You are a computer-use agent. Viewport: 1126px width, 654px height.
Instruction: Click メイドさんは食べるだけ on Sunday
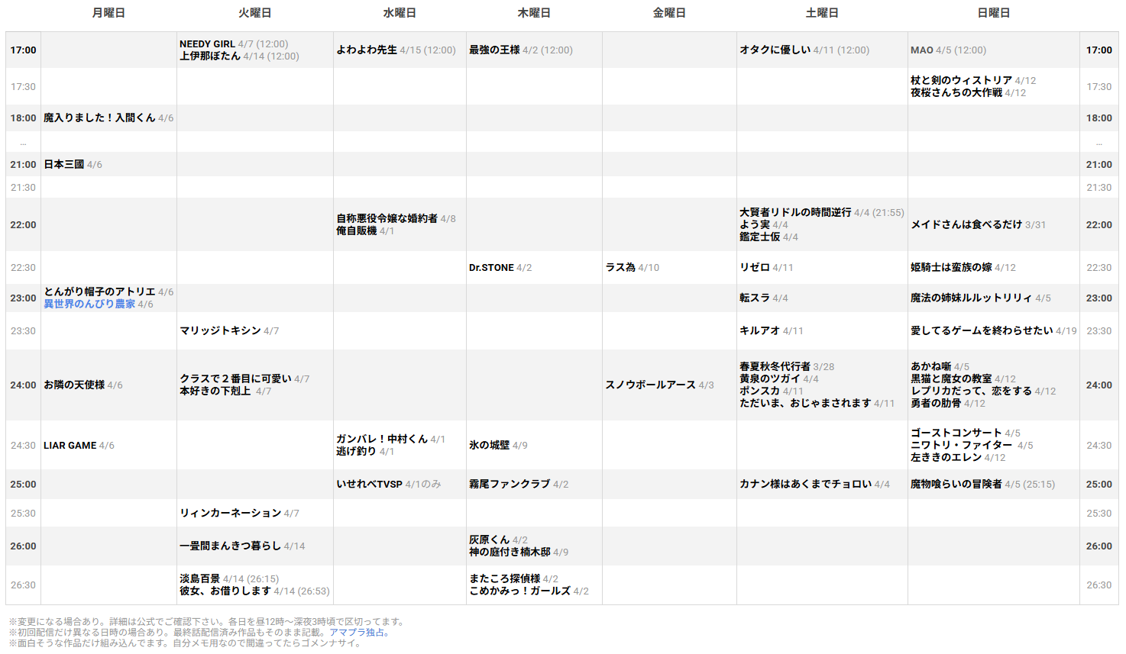click(x=966, y=225)
